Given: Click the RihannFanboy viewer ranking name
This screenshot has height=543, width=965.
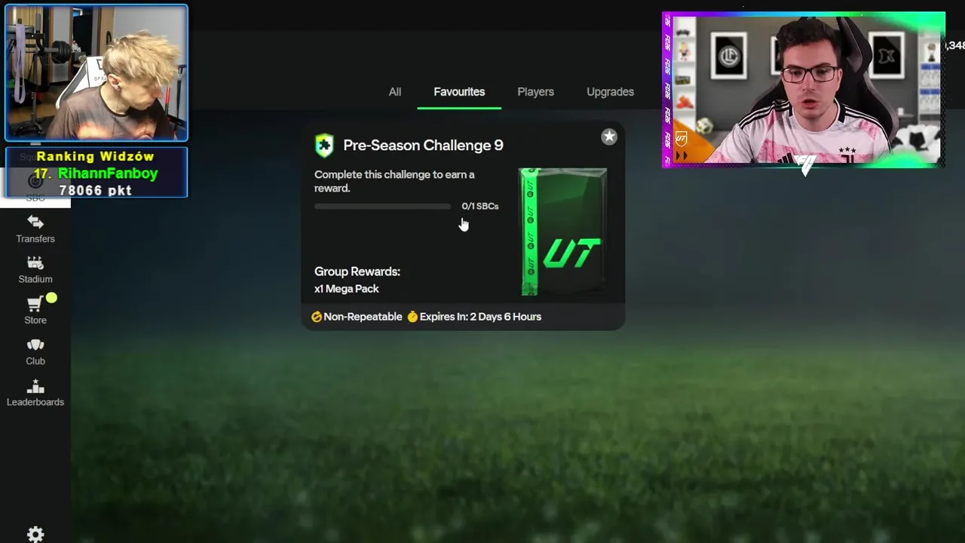Looking at the screenshot, I should (x=108, y=173).
